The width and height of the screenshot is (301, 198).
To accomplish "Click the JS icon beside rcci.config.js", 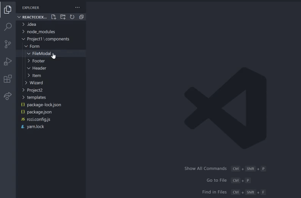I will pos(23,119).
